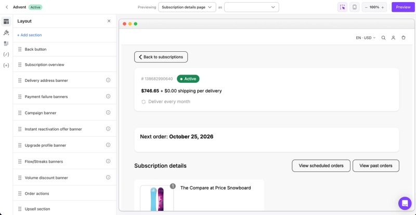Click Back to subscriptions button
This screenshot has height=215, width=416.
(161, 57)
